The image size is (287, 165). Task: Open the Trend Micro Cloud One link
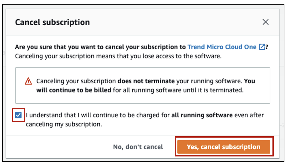coord(222,47)
